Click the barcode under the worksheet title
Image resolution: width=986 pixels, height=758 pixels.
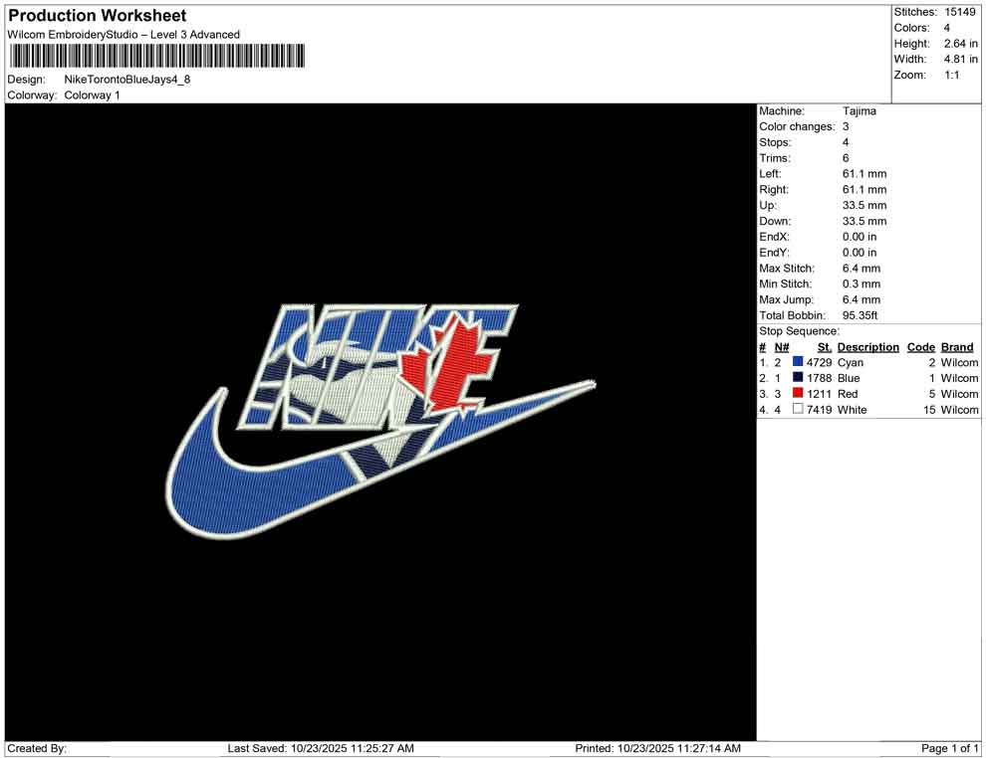tap(156, 57)
